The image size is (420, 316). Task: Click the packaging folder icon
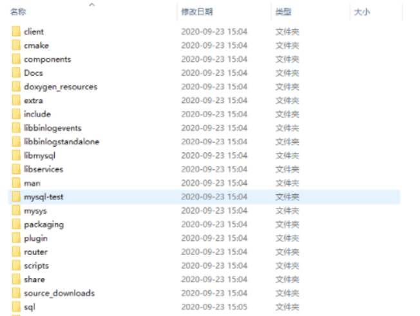click(16, 224)
